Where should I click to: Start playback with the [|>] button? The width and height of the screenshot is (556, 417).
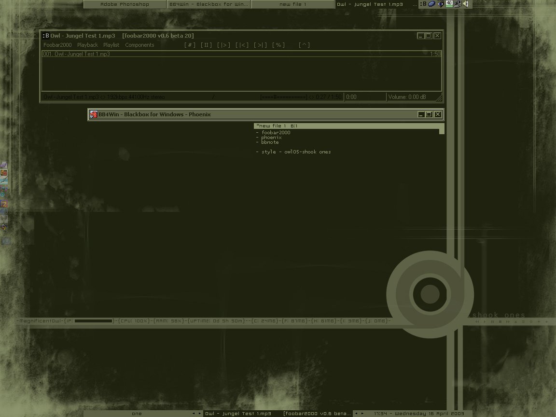pos(223,45)
